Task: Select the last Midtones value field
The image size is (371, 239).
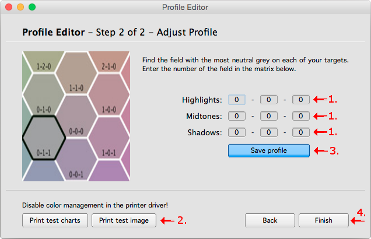Action: click(x=300, y=116)
